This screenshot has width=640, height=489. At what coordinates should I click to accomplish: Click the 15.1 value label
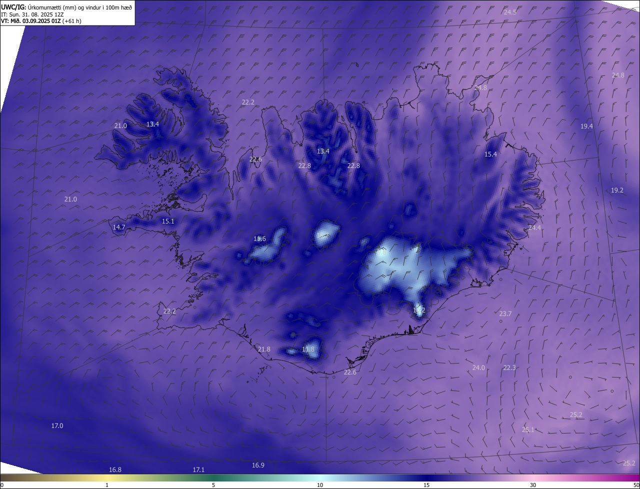168,221
